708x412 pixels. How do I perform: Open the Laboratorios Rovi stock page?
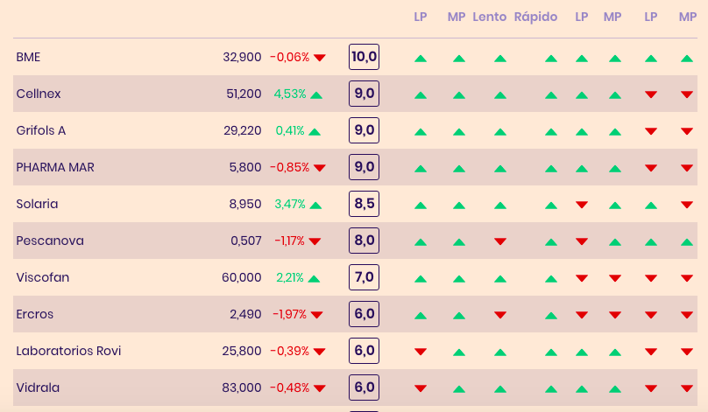click(68, 351)
